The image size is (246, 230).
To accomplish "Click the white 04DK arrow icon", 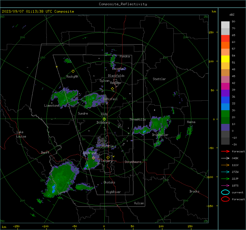I will pos(225,158).
